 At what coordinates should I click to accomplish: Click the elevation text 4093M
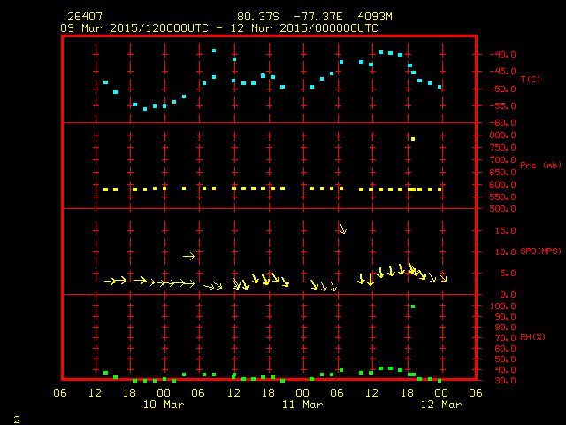(x=375, y=17)
